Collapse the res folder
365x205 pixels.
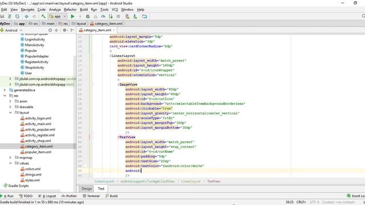5,96
